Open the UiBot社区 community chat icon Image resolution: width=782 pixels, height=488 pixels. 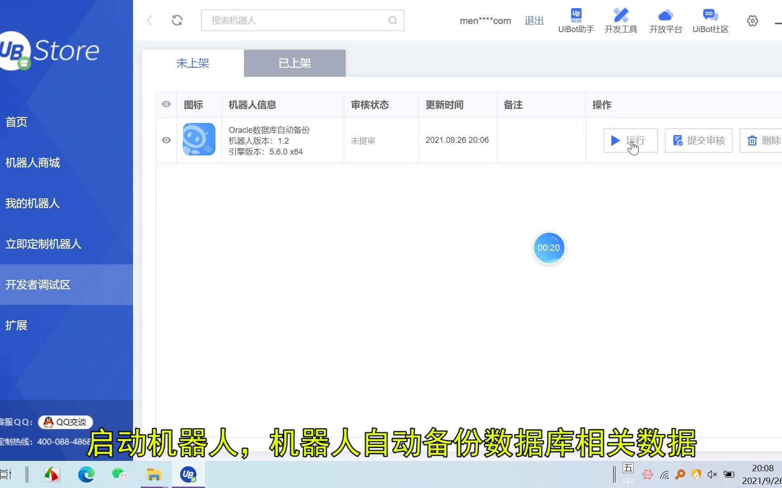tap(710, 15)
